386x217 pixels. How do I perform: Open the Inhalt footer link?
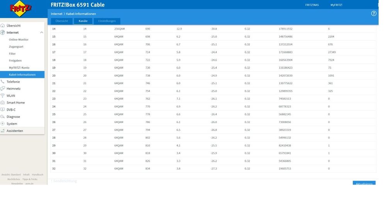pos(26,175)
